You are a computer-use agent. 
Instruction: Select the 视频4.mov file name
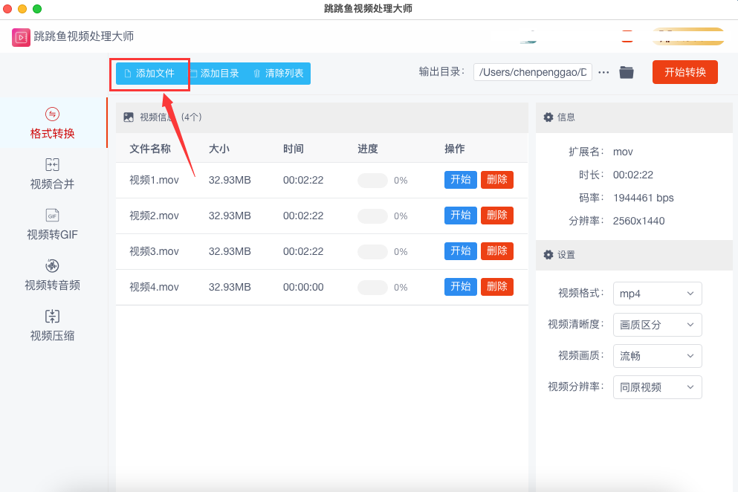pyautogui.click(x=154, y=287)
